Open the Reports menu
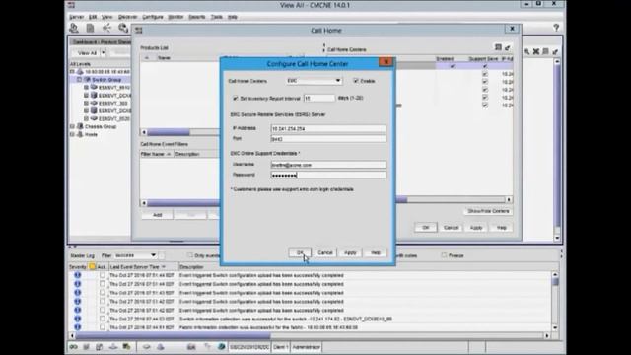This screenshot has height=355, width=631. click(x=197, y=17)
